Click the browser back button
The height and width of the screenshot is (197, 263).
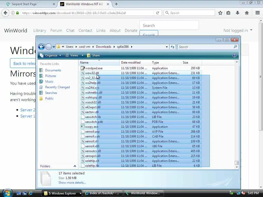5,13
